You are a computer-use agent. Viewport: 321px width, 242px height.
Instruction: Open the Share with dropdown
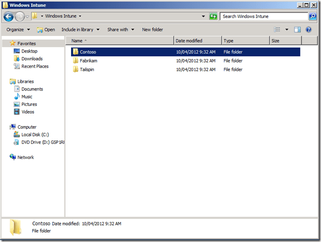(x=120, y=29)
